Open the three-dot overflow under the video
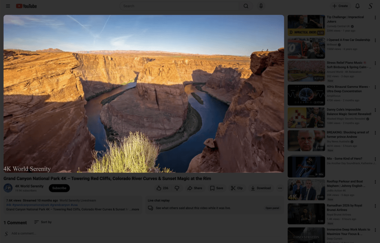This screenshot has height=243, width=380. (280, 188)
